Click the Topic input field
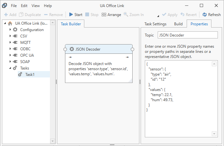224x146 pixels. 188,35
